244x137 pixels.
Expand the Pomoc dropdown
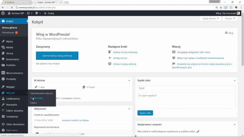(x=230, y=18)
